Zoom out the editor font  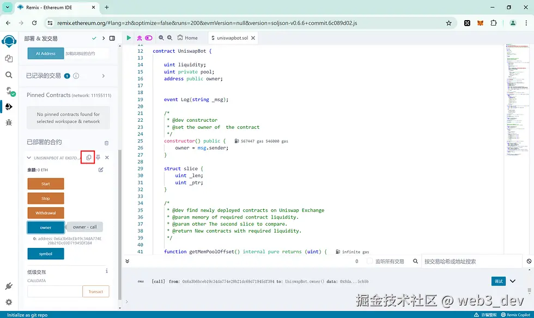click(161, 38)
